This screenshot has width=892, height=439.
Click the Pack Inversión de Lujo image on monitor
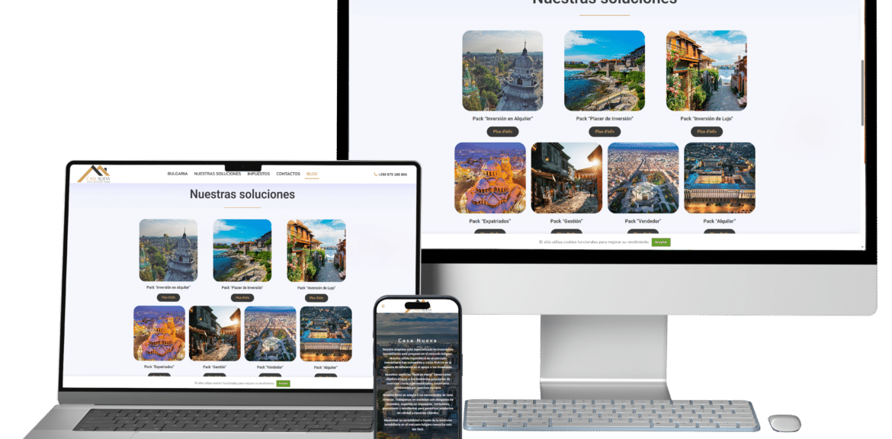pos(706,71)
